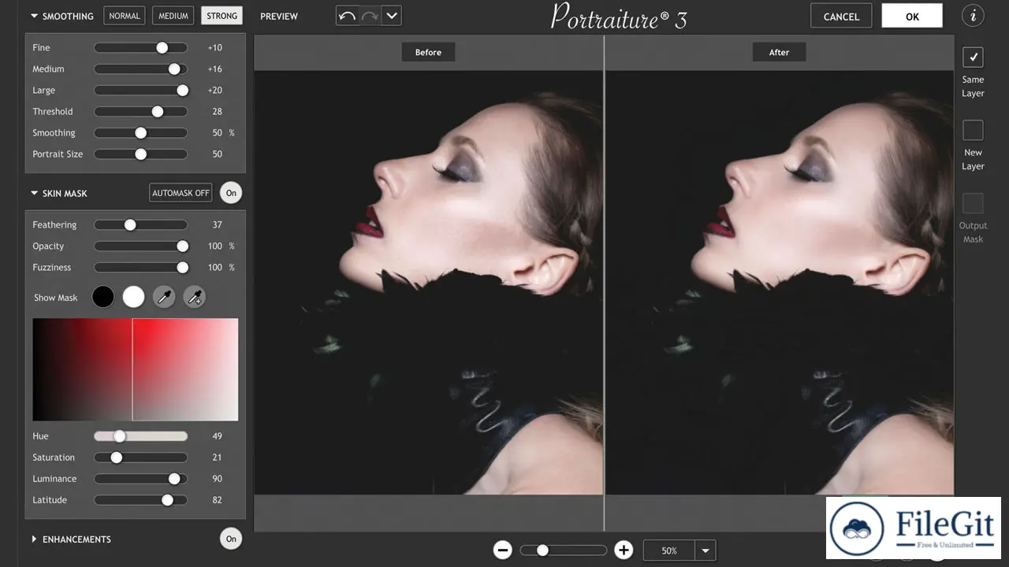
Task: Click the After view label
Action: 779,52
